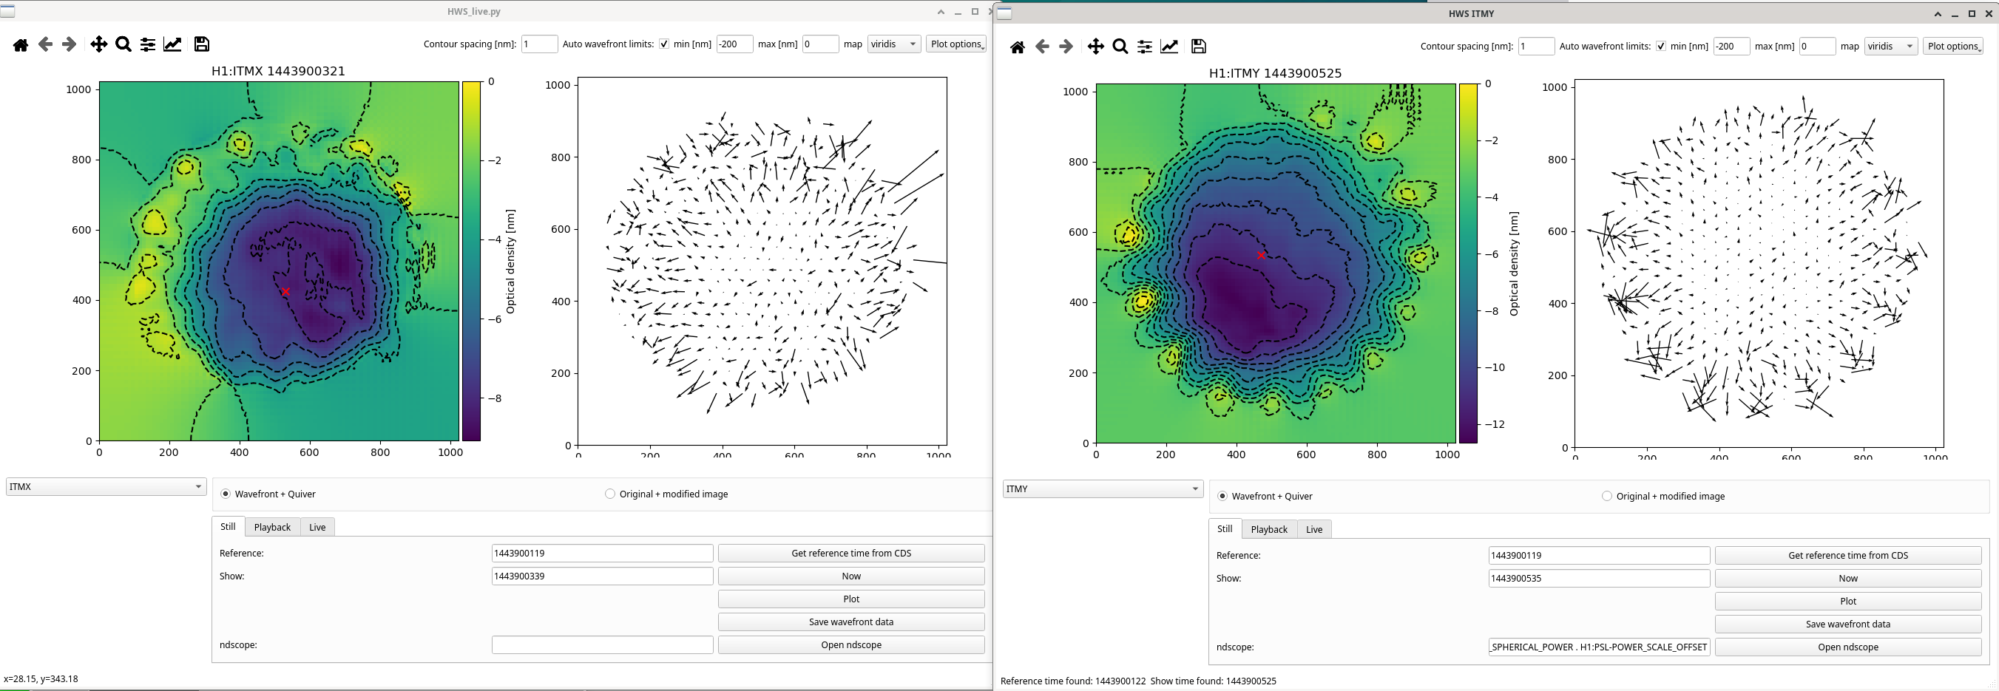The image size is (1999, 691).
Task: Open Configure subplots sliders icon in HWS_live.py window
Action: click(x=147, y=45)
